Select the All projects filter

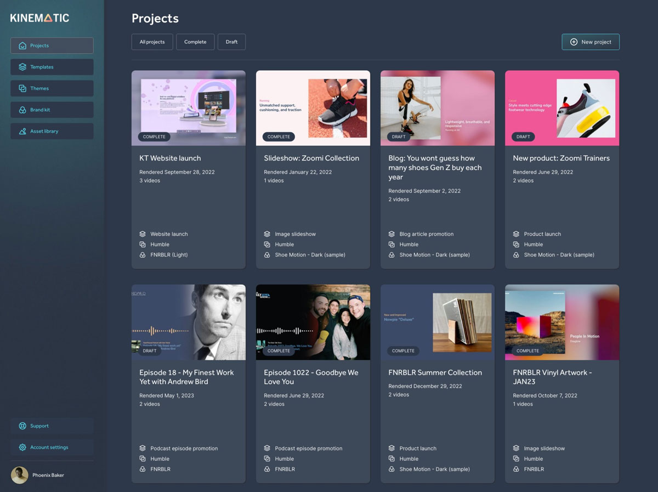152,42
